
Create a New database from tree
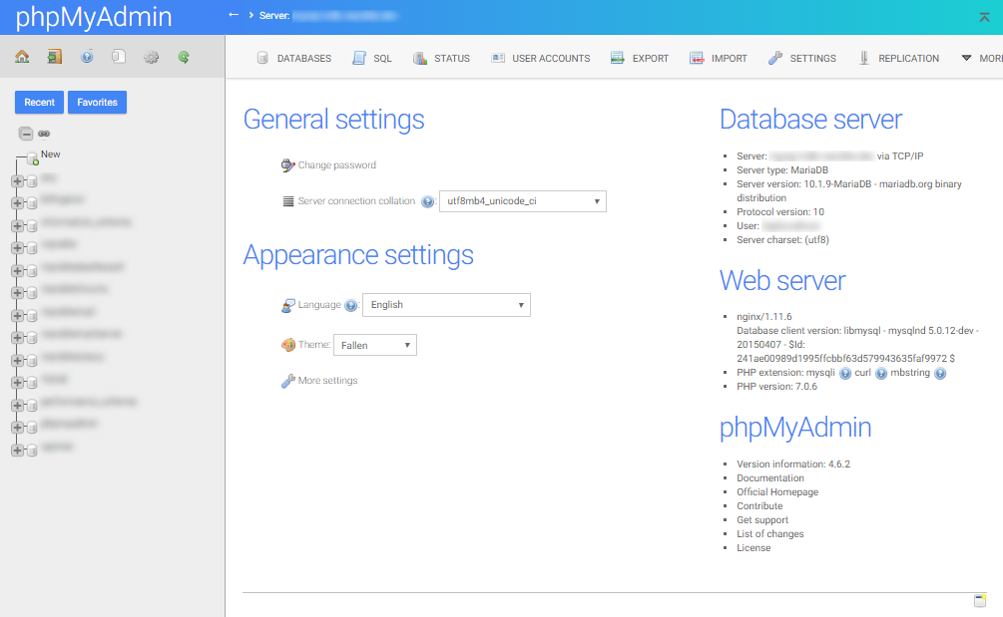50,154
